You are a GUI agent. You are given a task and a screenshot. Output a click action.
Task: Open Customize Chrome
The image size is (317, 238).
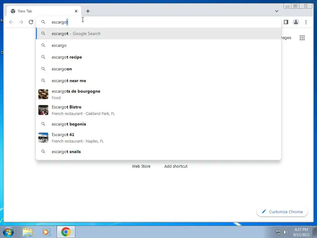coord(282,212)
